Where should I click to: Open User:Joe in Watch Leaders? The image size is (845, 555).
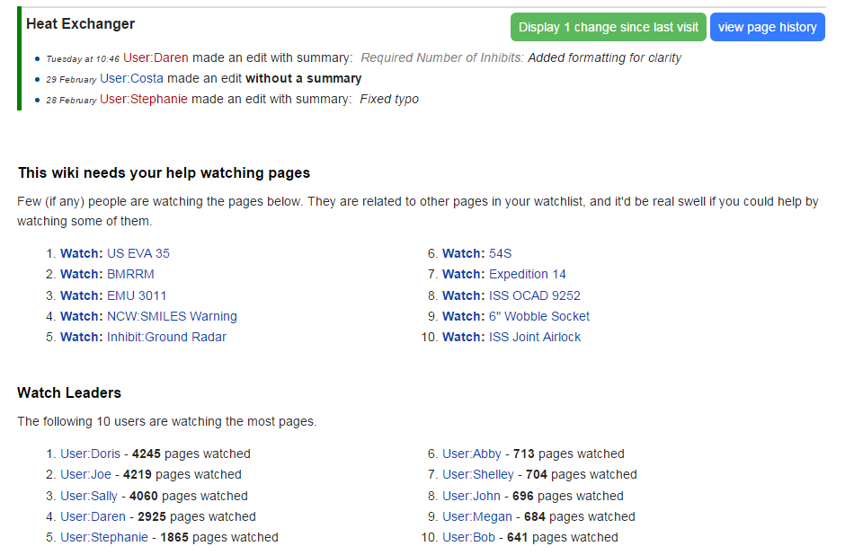(85, 474)
